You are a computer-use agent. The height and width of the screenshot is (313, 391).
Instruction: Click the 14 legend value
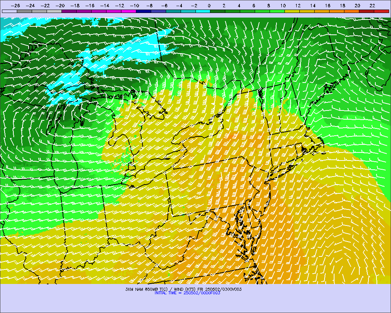click(x=313, y=5)
